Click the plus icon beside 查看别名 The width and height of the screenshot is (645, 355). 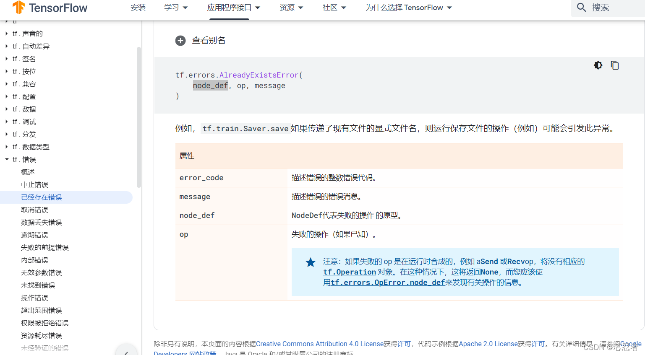tap(180, 41)
